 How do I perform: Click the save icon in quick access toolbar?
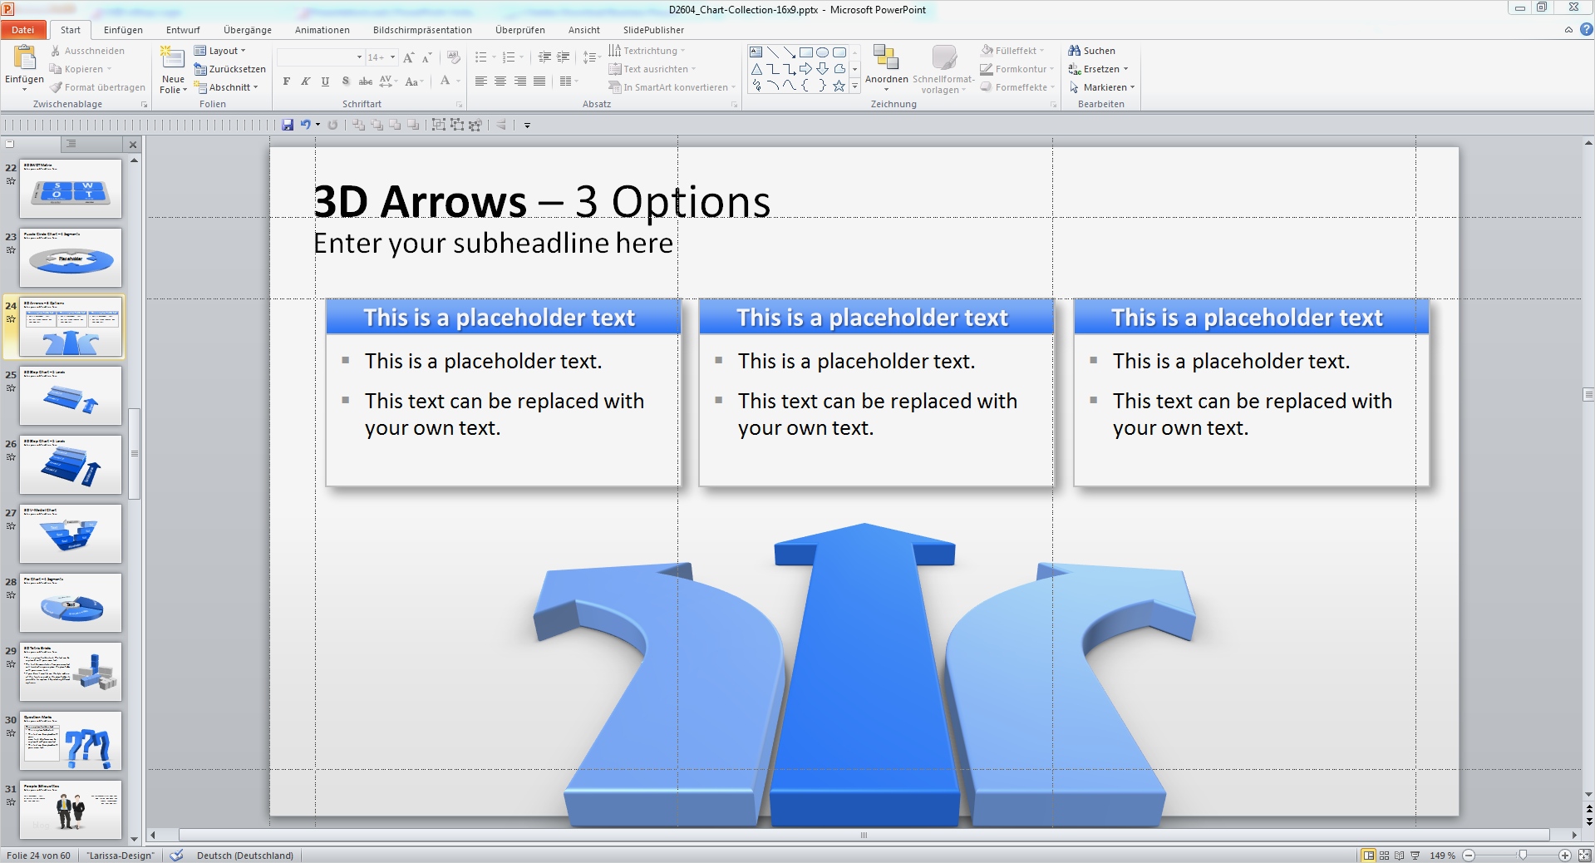(x=288, y=125)
